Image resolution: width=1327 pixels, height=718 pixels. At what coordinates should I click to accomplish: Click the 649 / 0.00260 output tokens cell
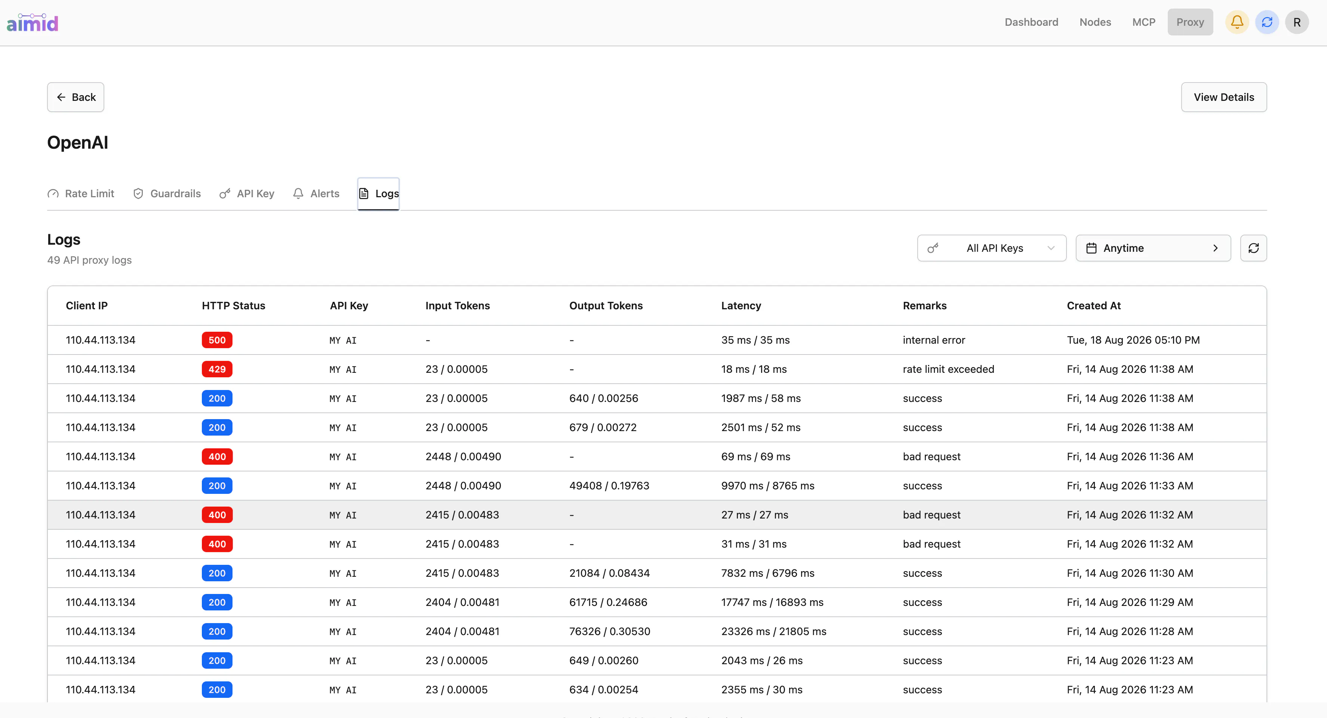click(604, 661)
